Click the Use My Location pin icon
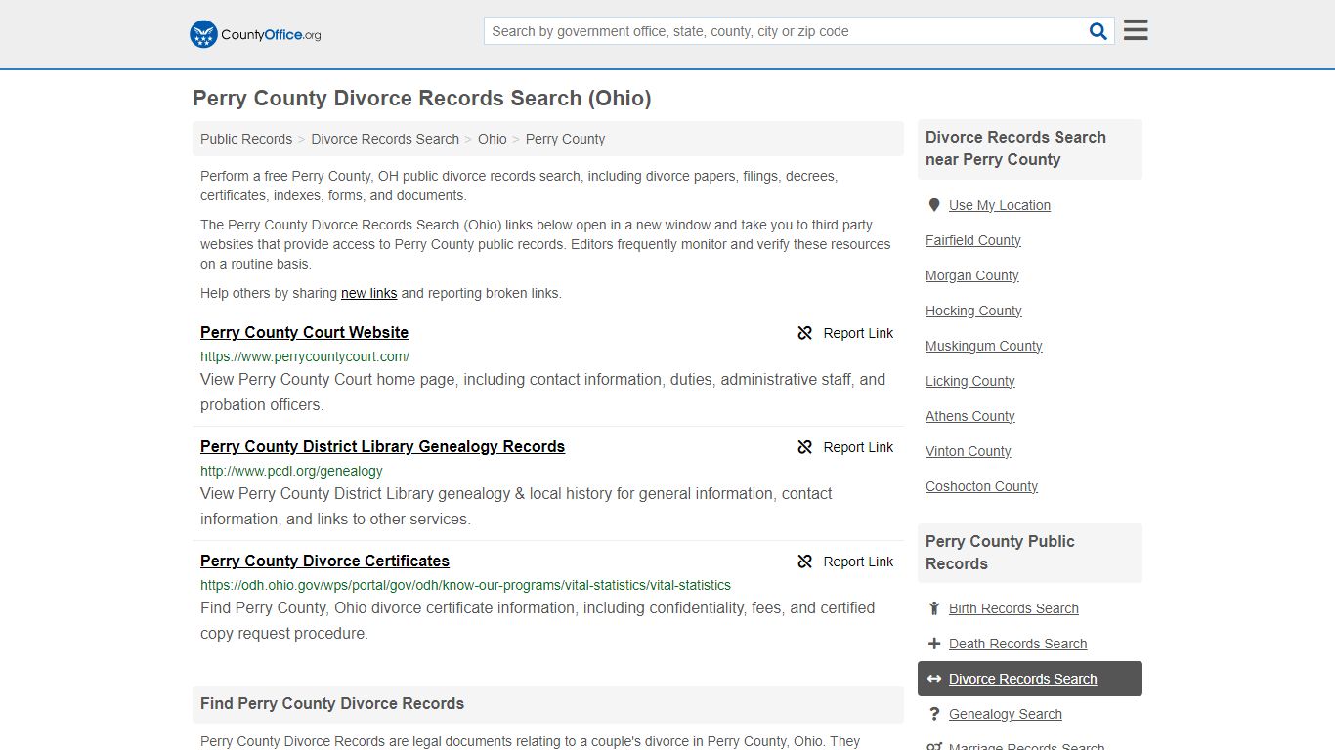Screen dimensions: 1335x750 point(934,205)
